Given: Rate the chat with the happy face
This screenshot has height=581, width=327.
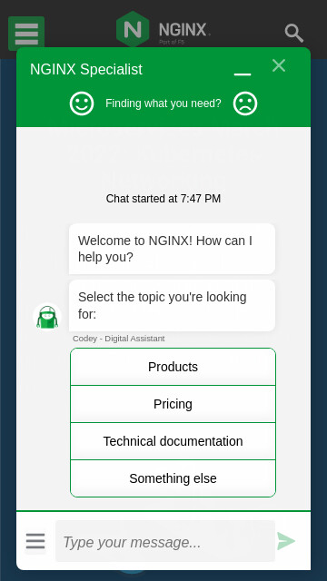Looking at the screenshot, I should tap(82, 103).
